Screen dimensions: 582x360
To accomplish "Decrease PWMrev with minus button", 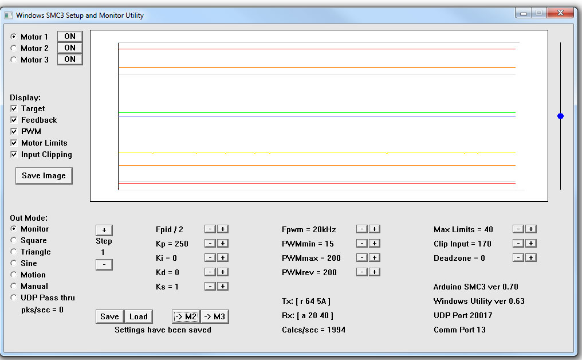I will click(x=362, y=272).
